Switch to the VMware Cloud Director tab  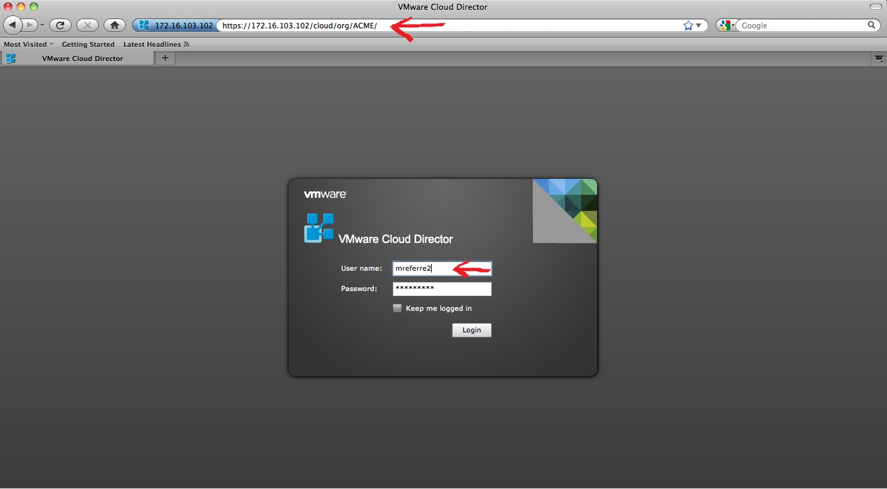tap(77, 59)
